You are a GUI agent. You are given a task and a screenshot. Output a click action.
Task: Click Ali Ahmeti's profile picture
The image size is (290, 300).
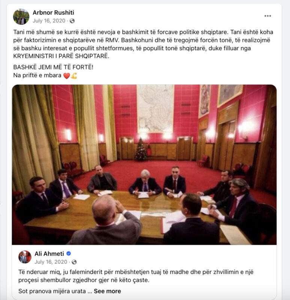point(25,257)
